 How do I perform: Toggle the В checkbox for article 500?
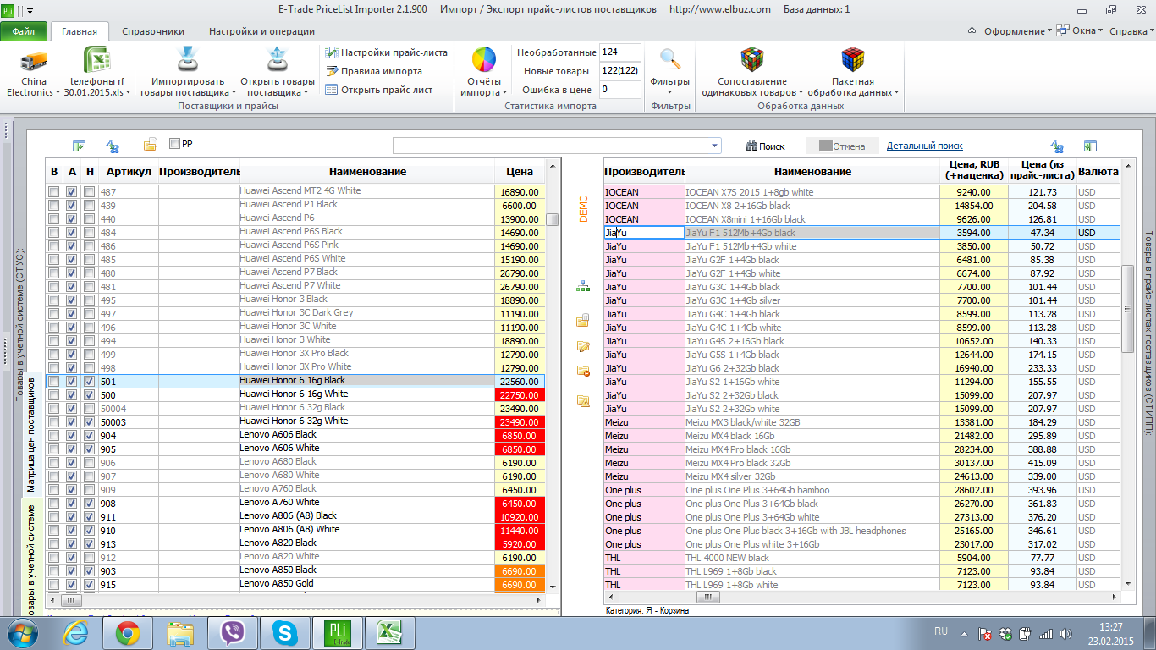pyautogui.click(x=54, y=395)
